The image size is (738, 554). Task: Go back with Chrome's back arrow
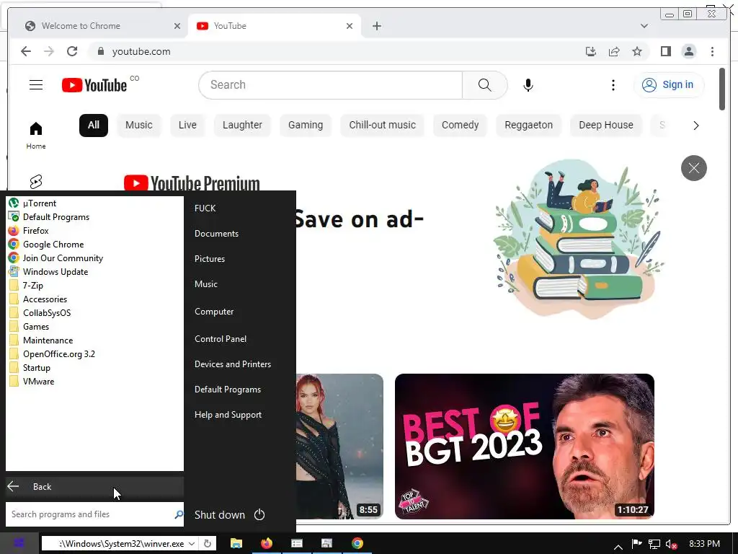click(x=26, y=51)
